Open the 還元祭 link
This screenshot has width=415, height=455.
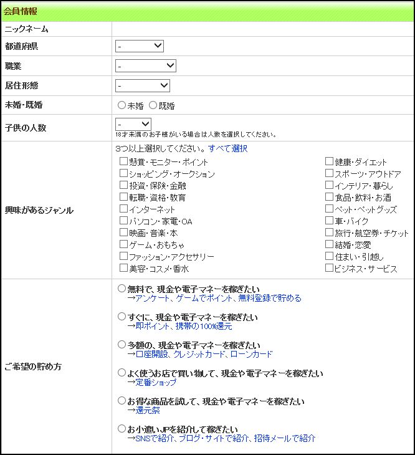pyautogui.click(x=148, y=411)
